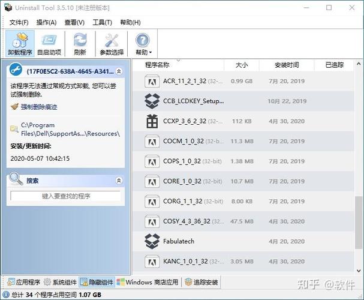Screen dimensions: 364x300
Task: Switch to the Windows 商店应用 tab
Action: (148, 282)
